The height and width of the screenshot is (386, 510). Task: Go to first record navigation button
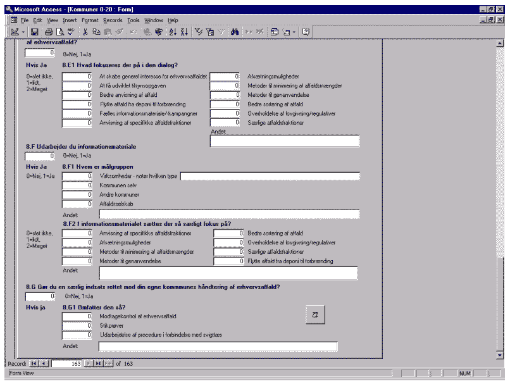point(34,364)
